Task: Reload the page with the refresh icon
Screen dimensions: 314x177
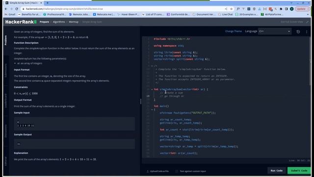Action: [17, 9]
